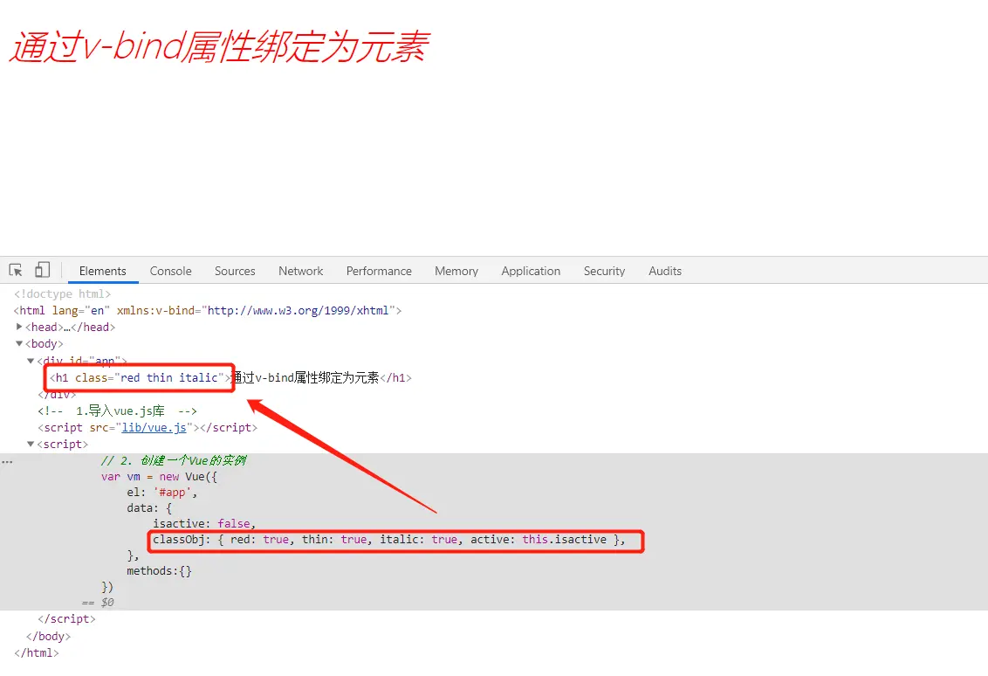Open the Performance tab

[x=379, y=271]
